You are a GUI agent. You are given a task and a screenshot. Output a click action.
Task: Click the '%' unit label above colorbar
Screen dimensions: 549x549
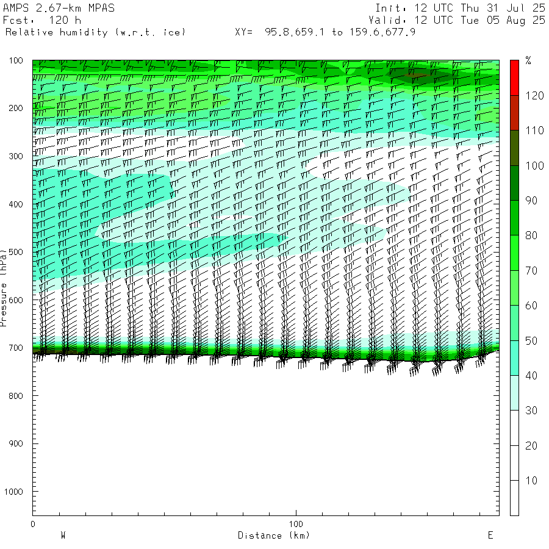[x=528, y=60]
